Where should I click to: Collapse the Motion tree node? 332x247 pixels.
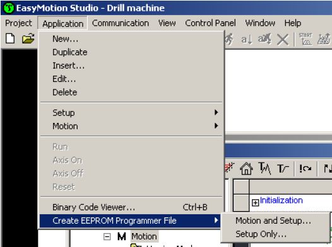point(107,237)
